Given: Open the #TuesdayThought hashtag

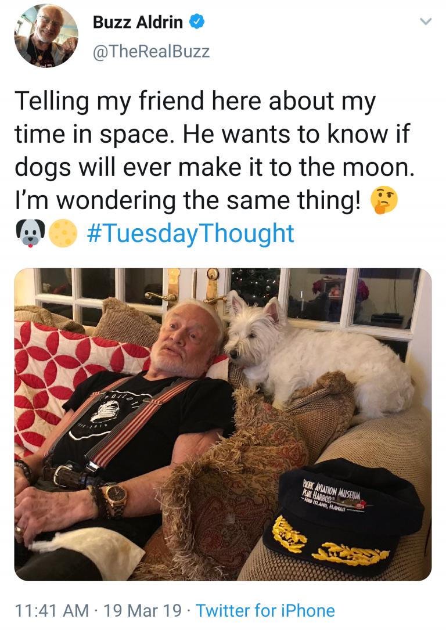Looking at the screenshot, I should tap(190, 234).
